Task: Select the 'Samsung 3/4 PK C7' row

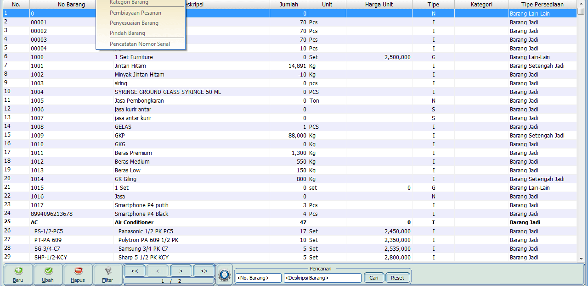Action: tap(290, 249)
